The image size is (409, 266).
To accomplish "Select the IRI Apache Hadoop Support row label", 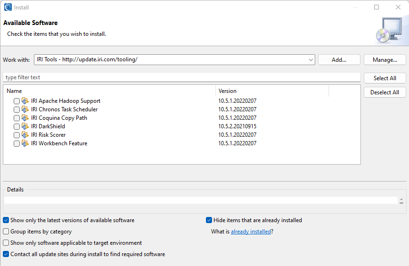I will pos(65,101).
